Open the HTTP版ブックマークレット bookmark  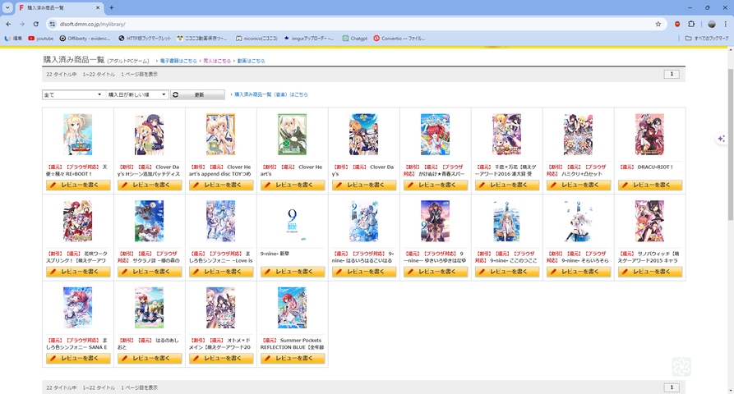(x=145, y=39)
